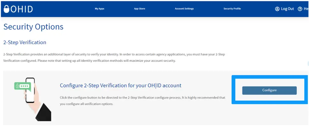Select Security Profile in the navigation bar
309x127 pixels.
(x=232, y=9)
